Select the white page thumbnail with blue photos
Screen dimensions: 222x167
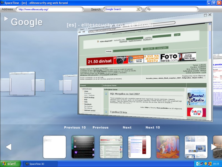click(196, 147)
